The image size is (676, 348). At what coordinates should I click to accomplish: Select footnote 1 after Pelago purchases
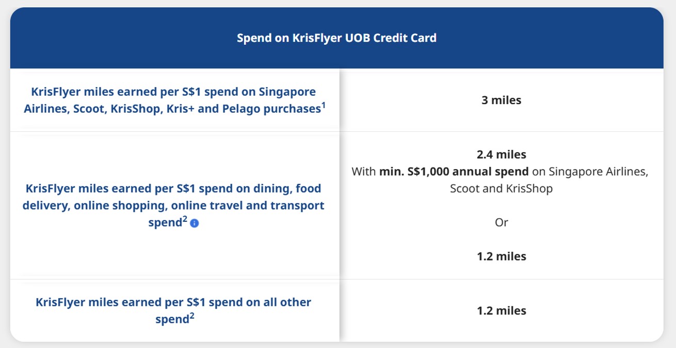point(323,106)
